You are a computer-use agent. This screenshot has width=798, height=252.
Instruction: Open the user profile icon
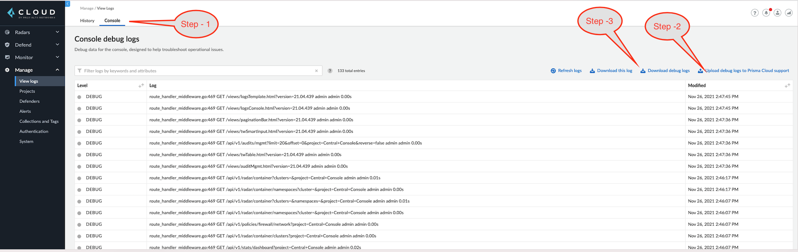[x=778, y=13]
